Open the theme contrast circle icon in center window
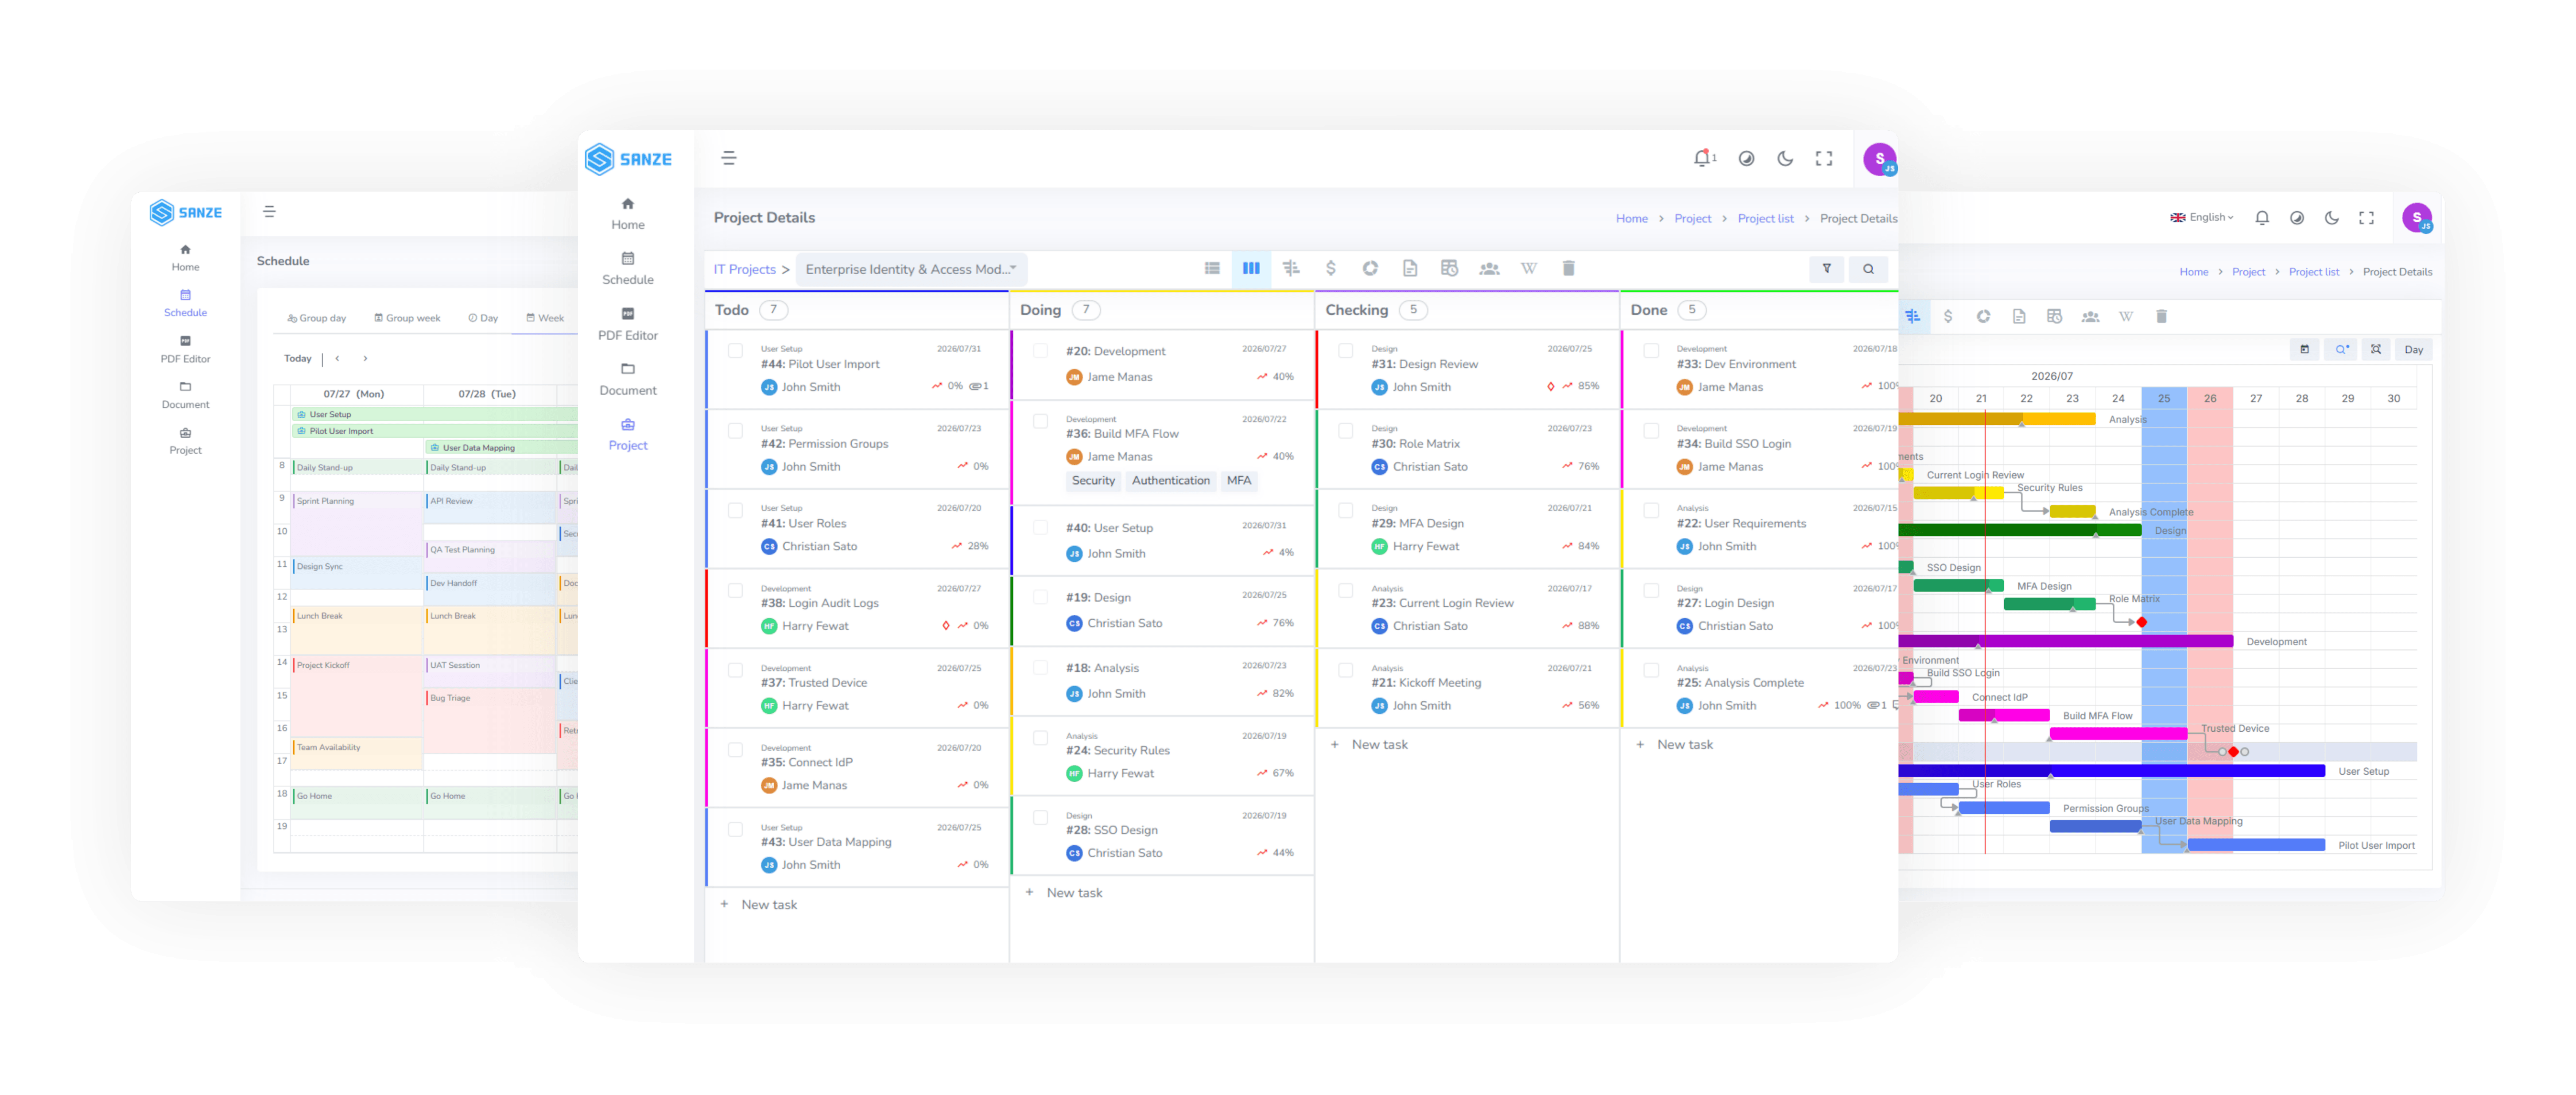2576x1095 pixels. [x=1746, y=158]
